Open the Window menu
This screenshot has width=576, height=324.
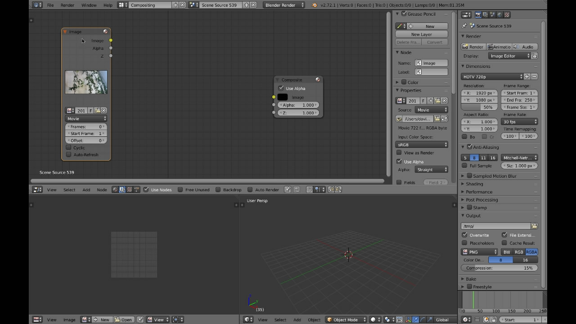89,5
